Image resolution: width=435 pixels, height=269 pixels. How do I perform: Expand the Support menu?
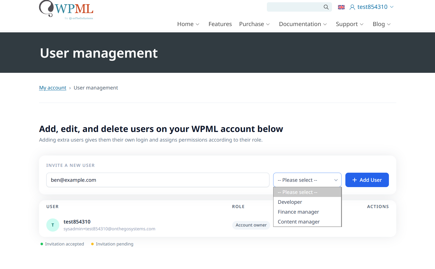click(x=349, y=24)
